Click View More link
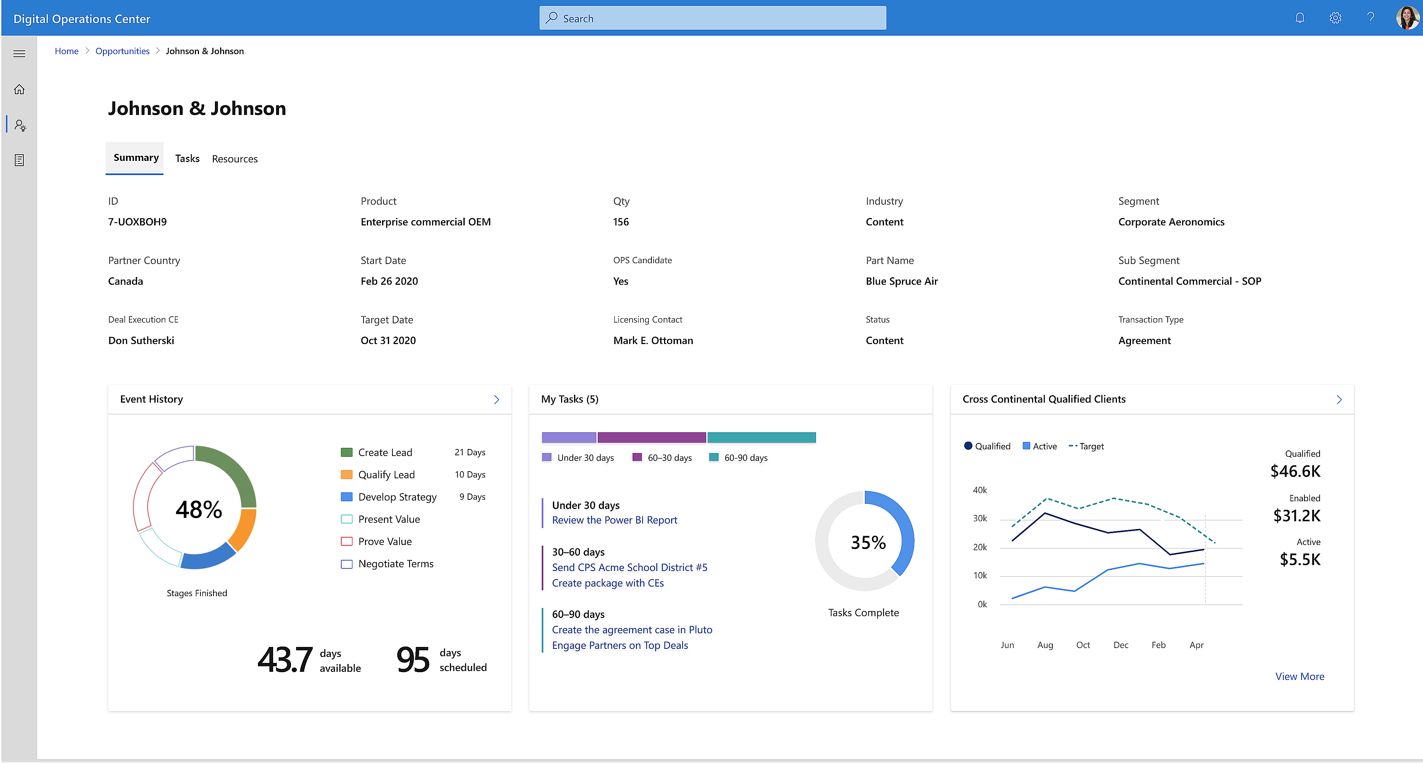 [x=1299, y=676]
